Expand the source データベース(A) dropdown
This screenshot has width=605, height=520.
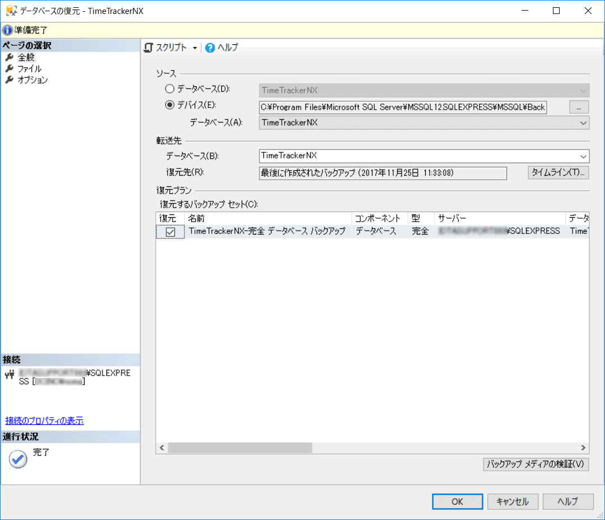(583, 123)
